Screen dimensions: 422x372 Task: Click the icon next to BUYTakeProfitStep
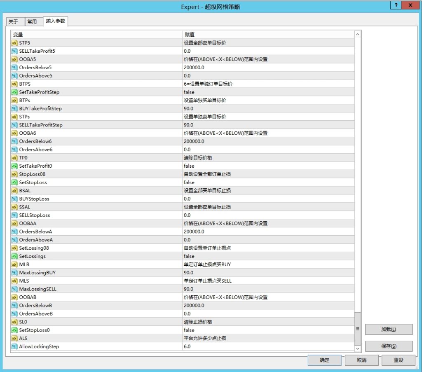click(x=14, y=109)
